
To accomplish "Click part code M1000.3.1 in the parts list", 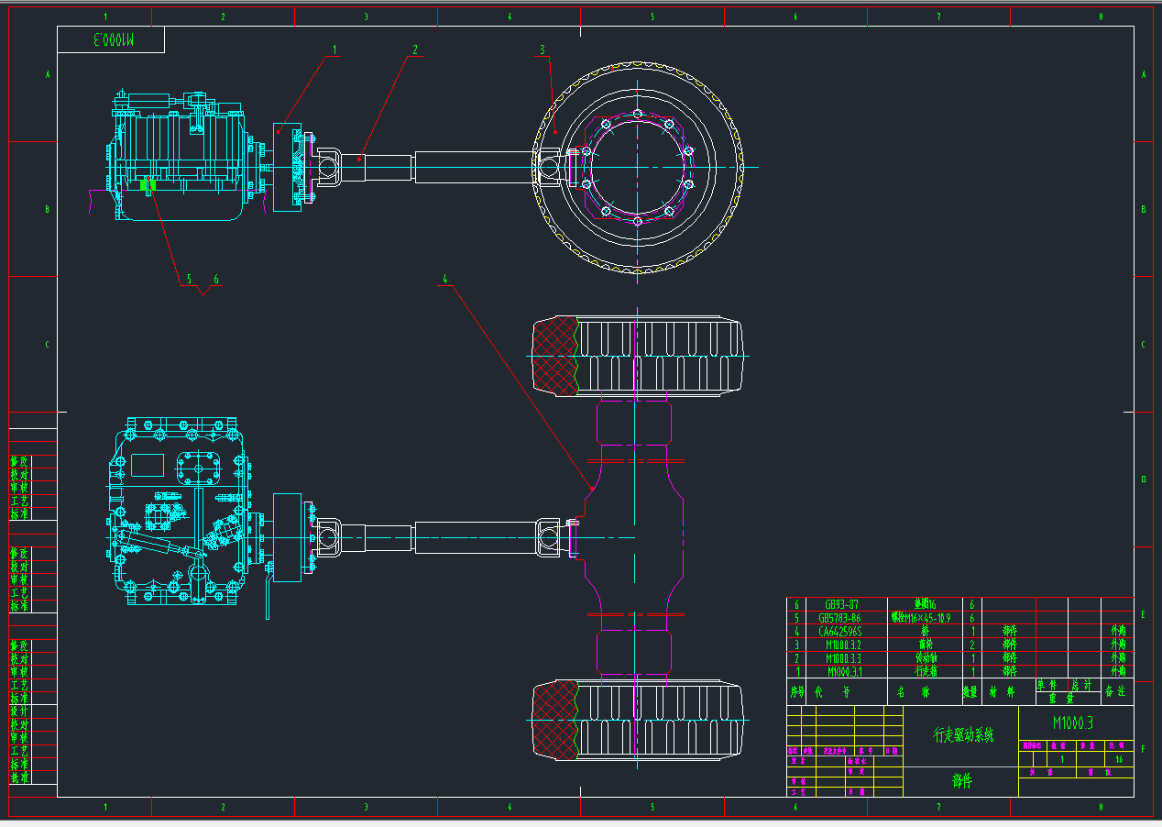I will [x=845, y=671].
